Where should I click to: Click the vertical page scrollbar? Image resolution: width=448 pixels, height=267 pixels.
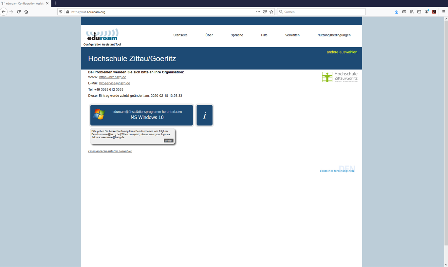[446, 133]
